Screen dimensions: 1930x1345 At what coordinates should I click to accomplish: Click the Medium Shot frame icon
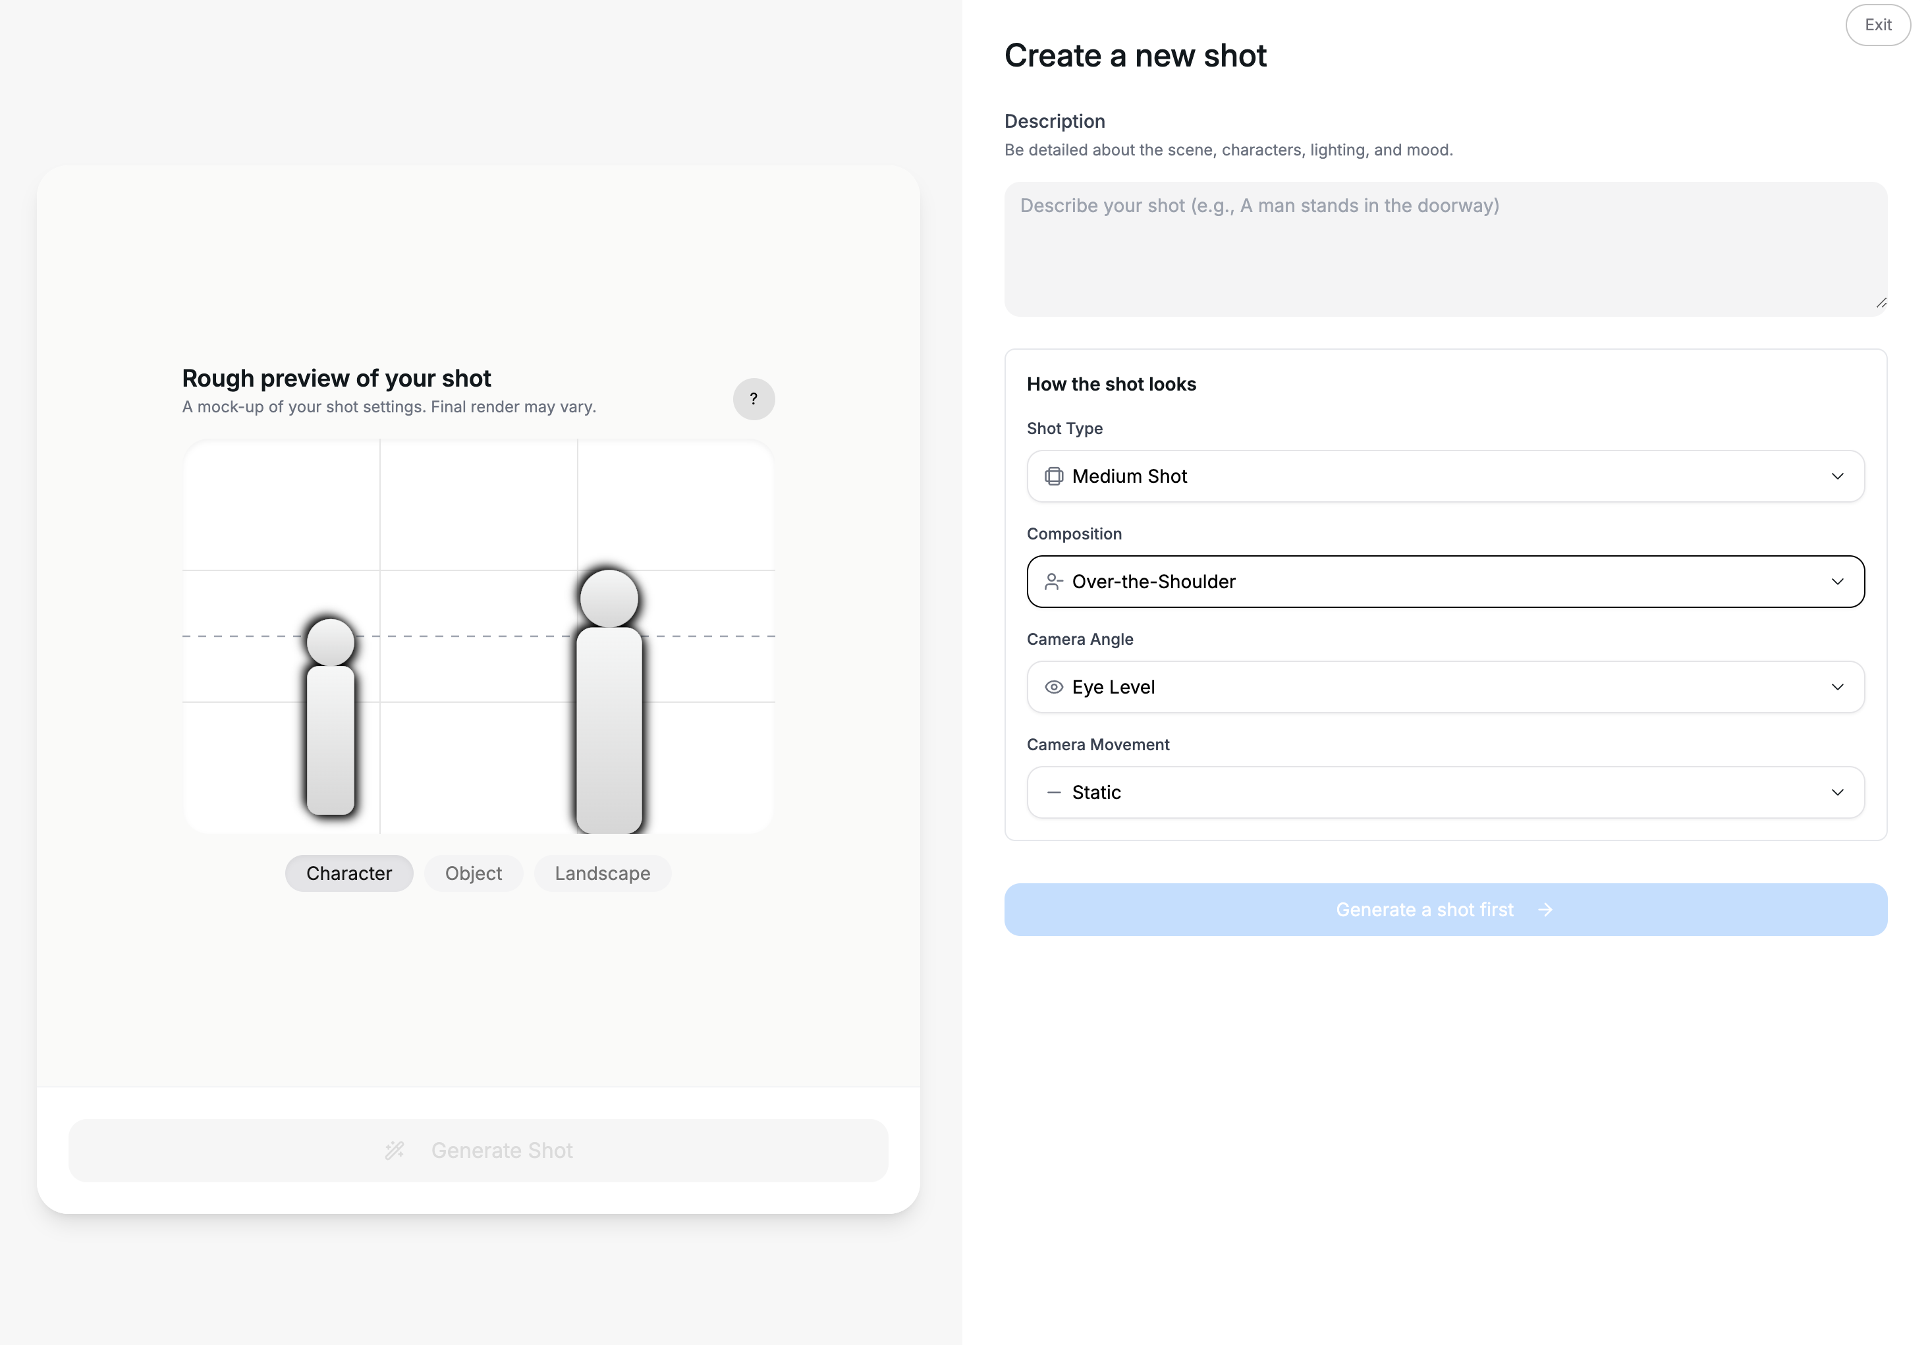pos(1053,477)
